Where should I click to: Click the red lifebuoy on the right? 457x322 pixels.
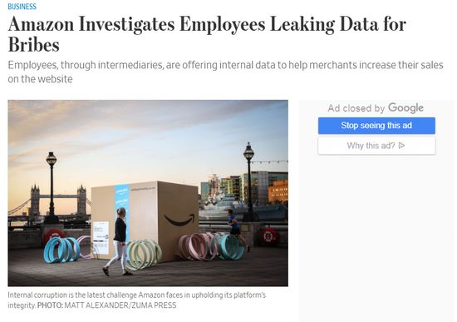[269, 235]
